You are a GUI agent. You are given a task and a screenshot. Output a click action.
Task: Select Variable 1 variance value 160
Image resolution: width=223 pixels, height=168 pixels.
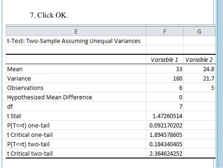click(165, 79)
